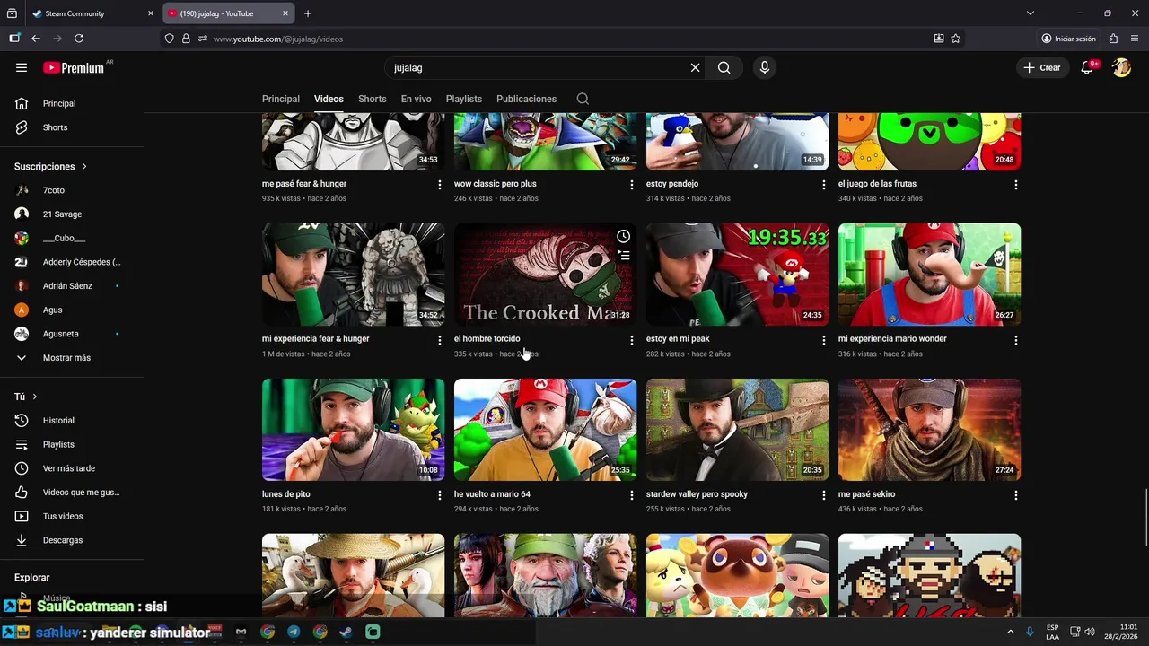Open options for 'mi experiencia fear & hunger'
1149x646 pixels.
439,340
